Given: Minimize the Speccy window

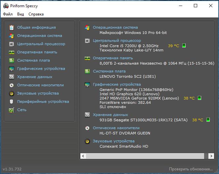Looking at the screenshot, I should tap(180, 6).
